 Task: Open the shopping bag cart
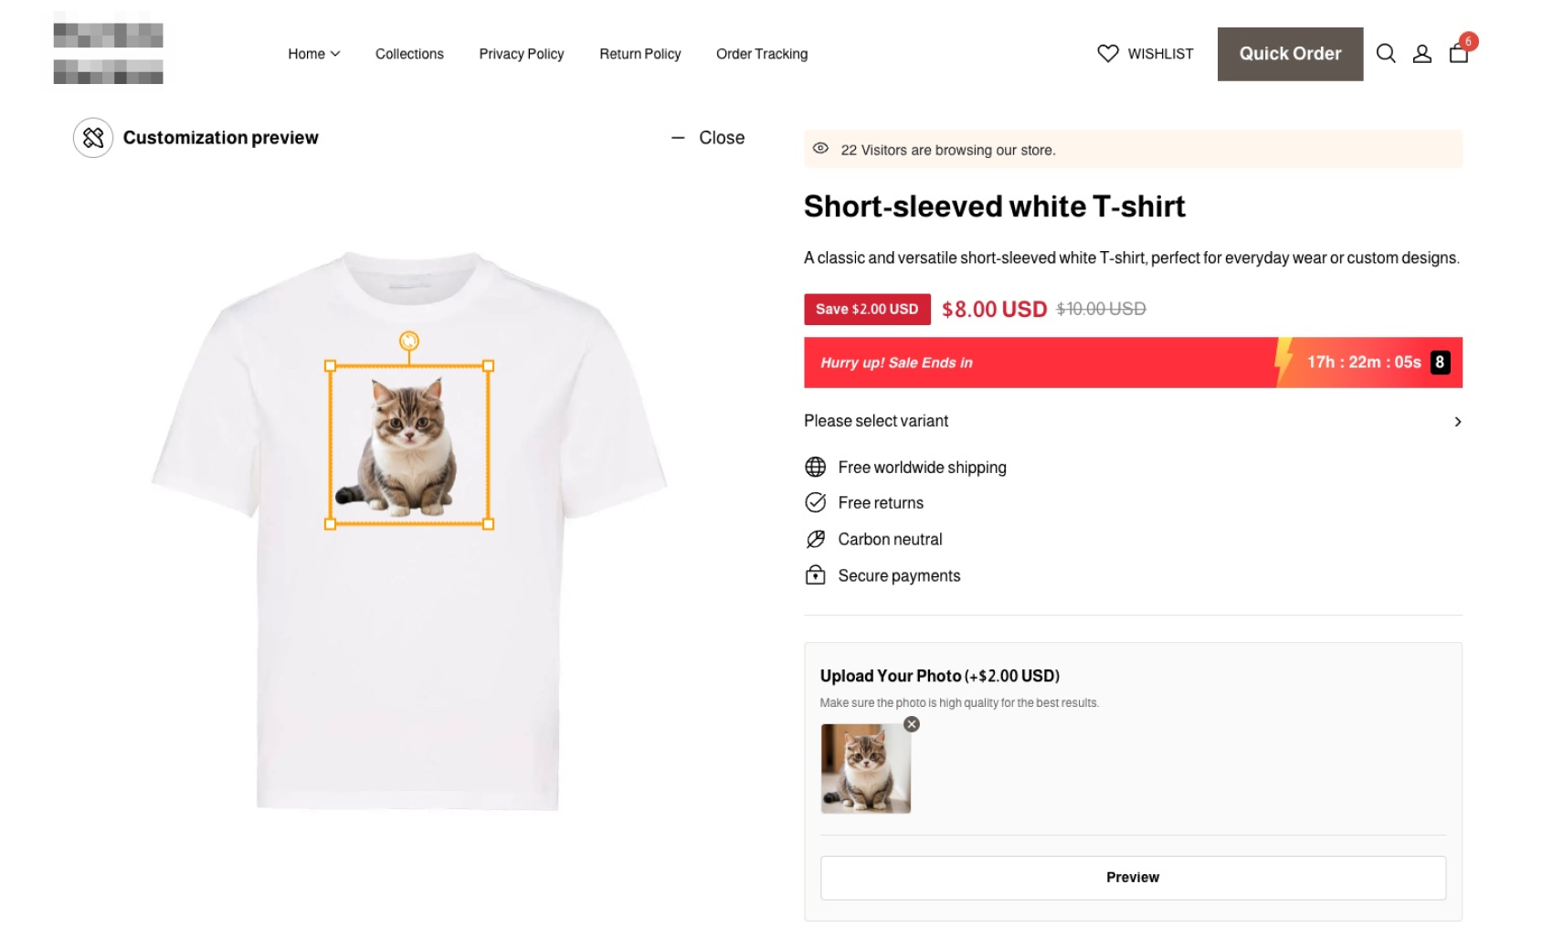click(x=1459, y=53)
